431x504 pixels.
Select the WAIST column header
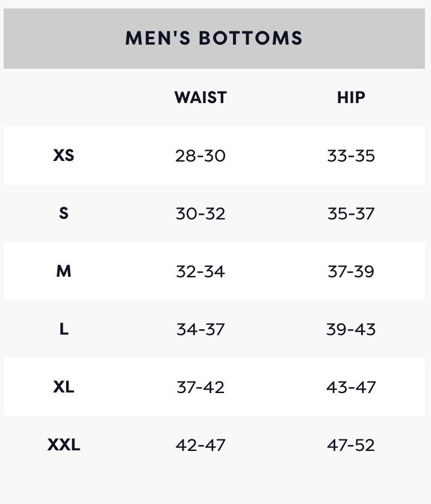(x=200, y=98)
